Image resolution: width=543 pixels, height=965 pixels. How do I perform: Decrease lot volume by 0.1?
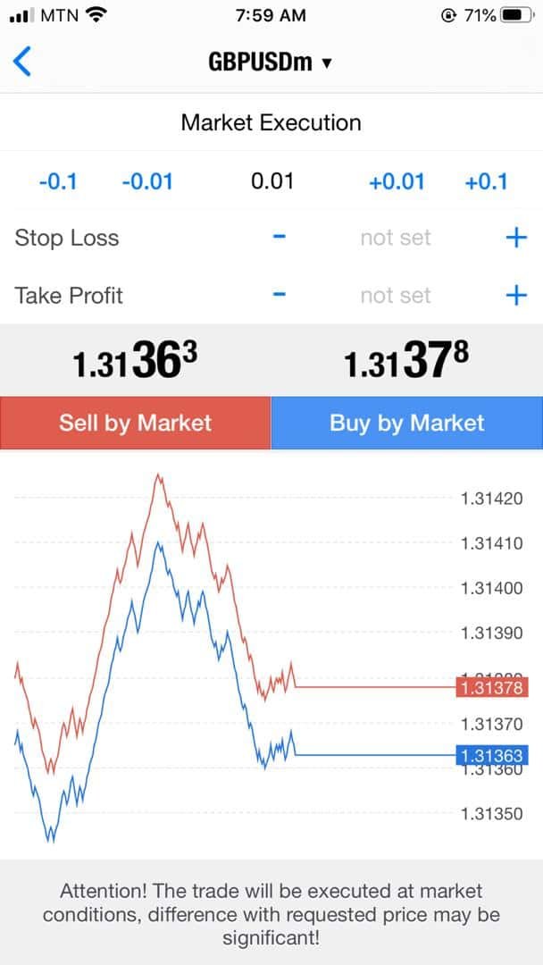58,182
